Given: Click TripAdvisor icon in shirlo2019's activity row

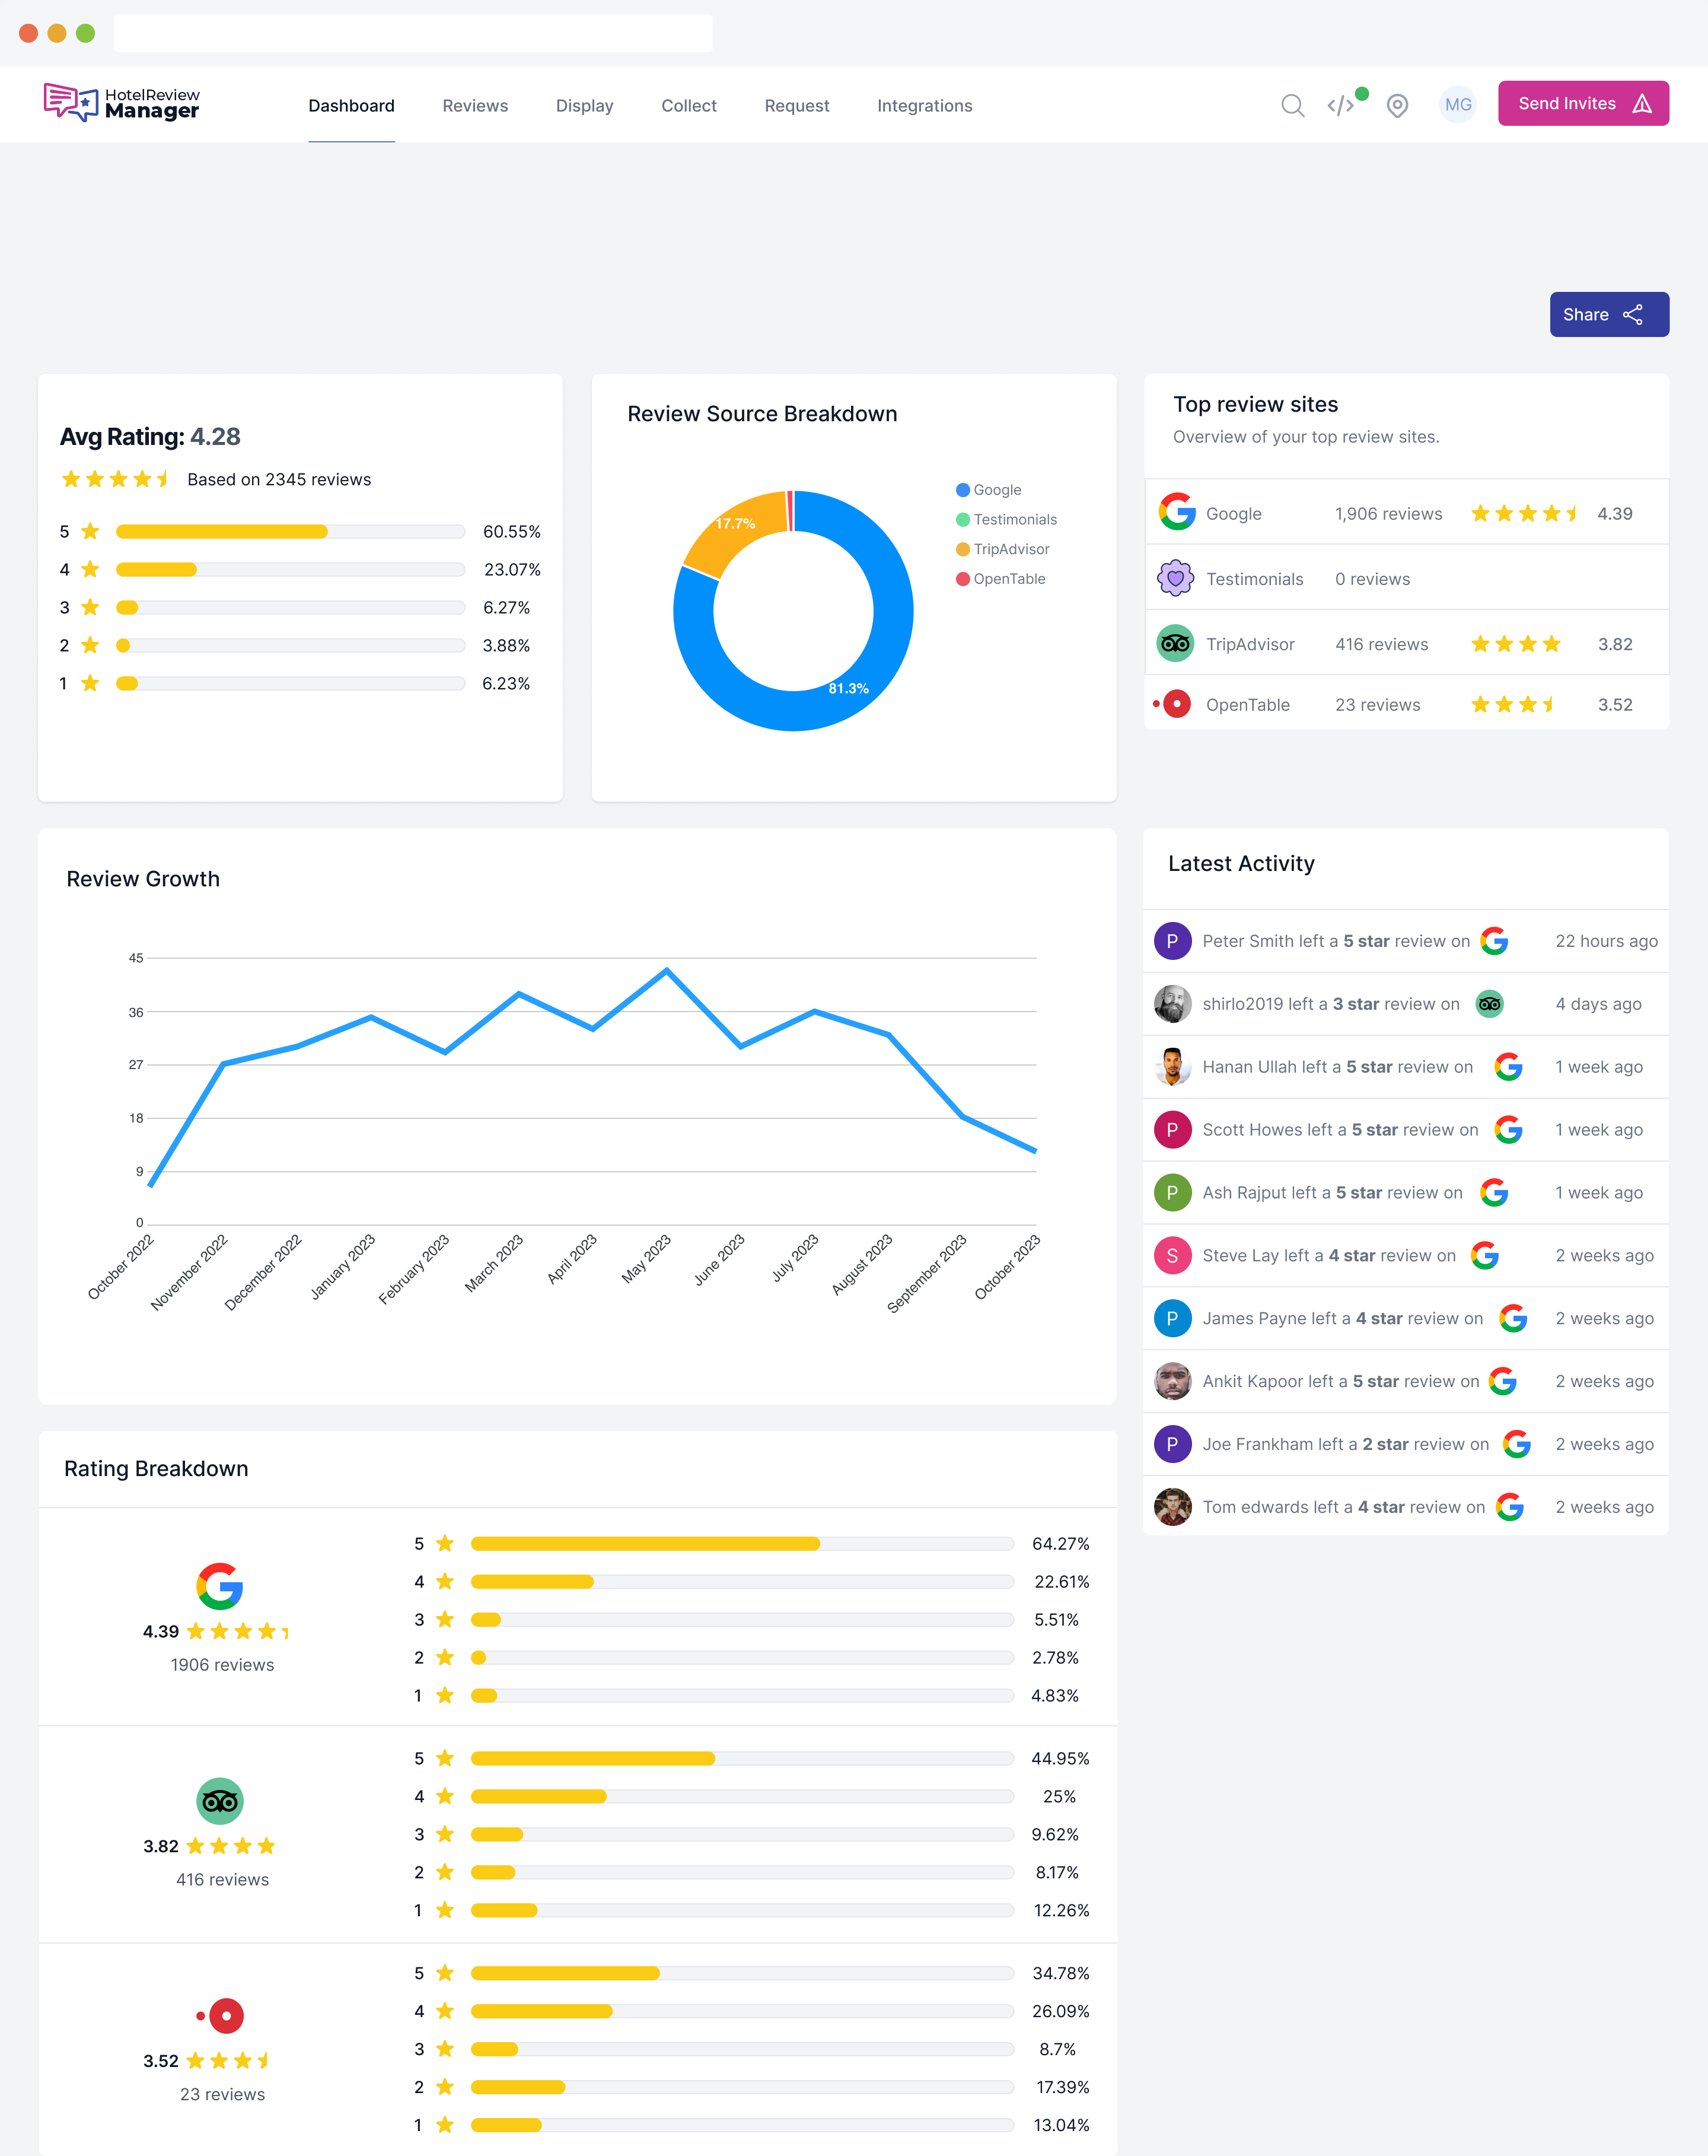Looking at the screenshot, I should pos(1489,1004).
